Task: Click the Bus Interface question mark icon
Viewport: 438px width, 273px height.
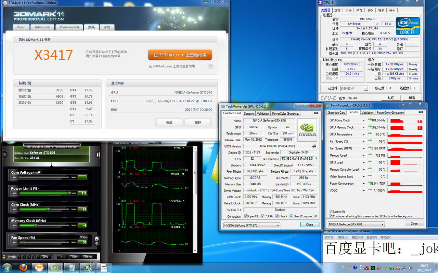Action: [x=316, y=159]
